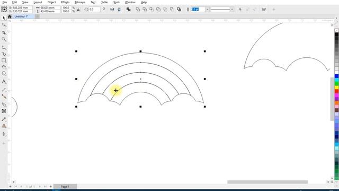Select the Pick tool in the toolbox
The width and height of the screenshot is (339, 191).
(x=4, y=18)
